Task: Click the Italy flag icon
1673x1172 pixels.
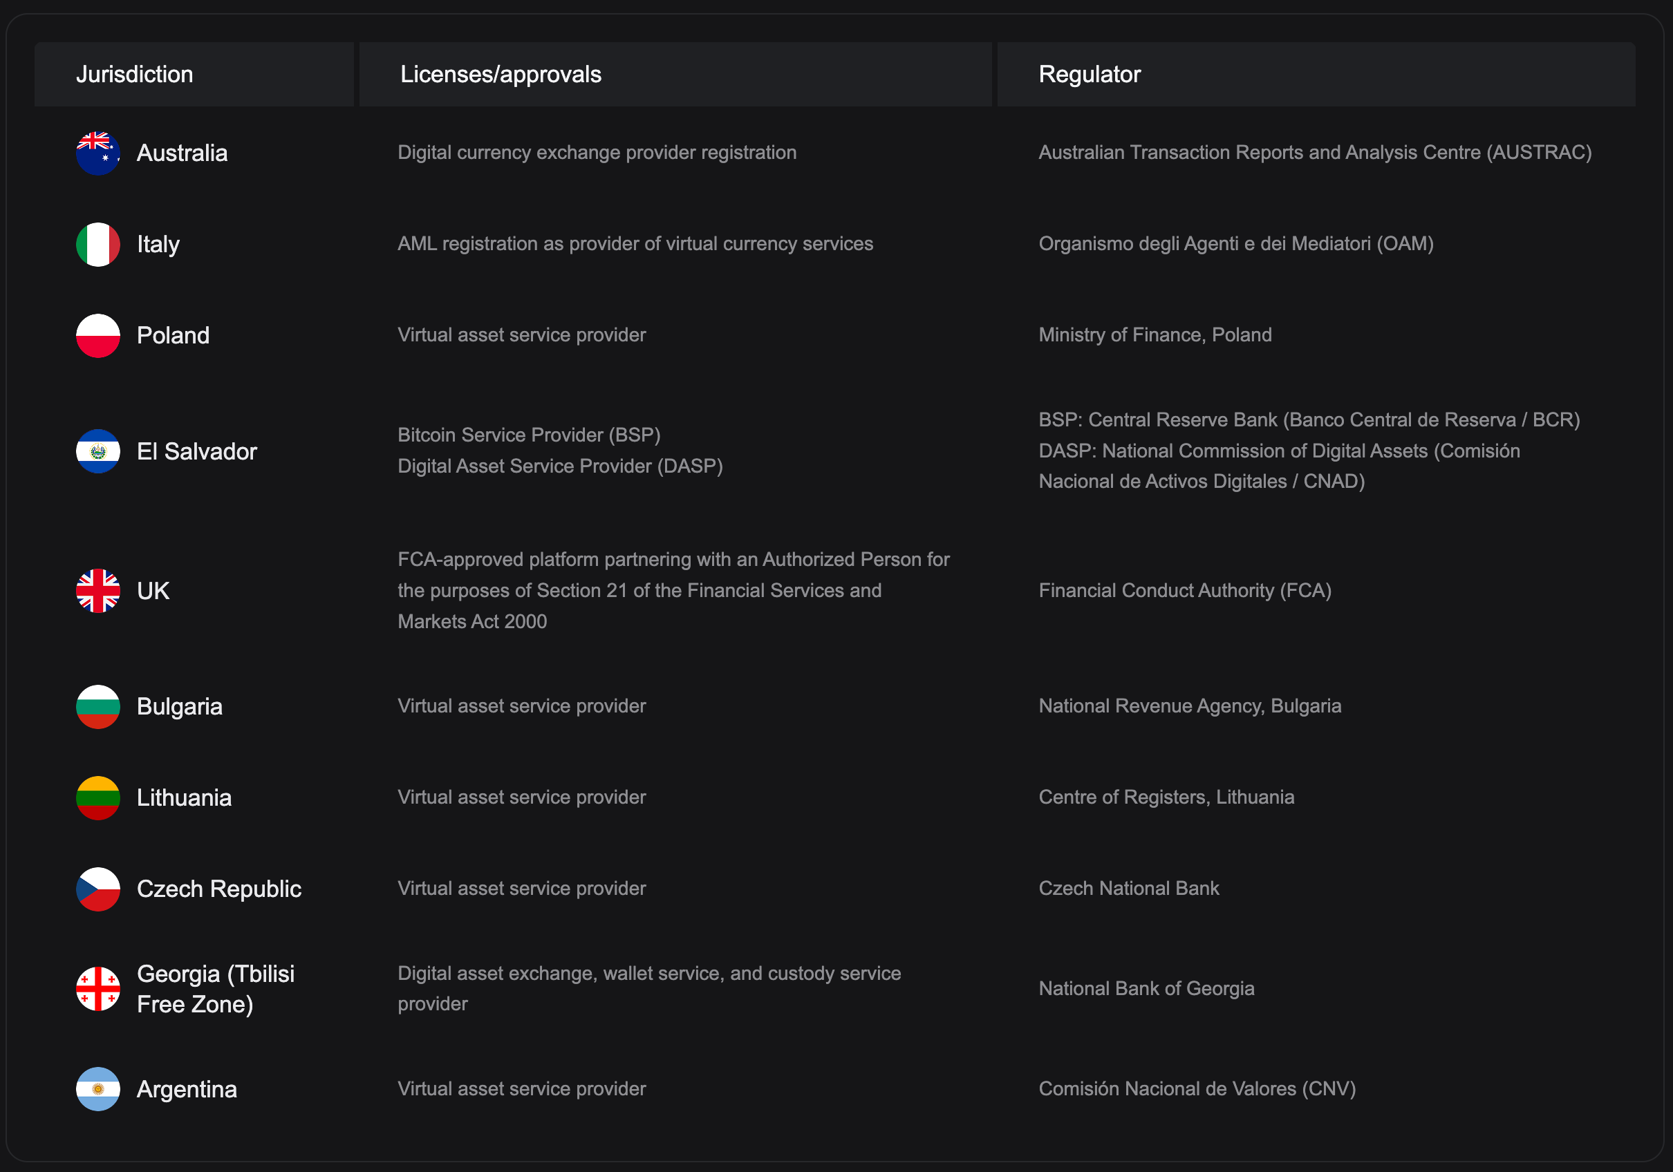Action: click(x=97, y=244)
